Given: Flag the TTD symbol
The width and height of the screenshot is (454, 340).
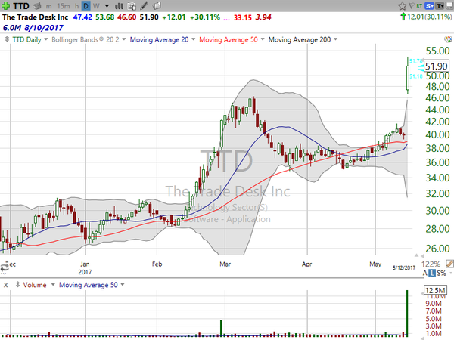Looking at the screenshot, I should [412, 6].
